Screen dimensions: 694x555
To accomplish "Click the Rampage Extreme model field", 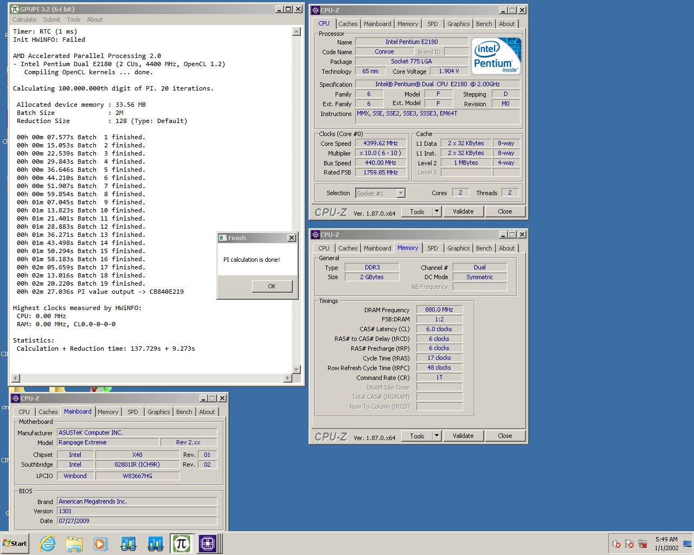I will 108,442.
